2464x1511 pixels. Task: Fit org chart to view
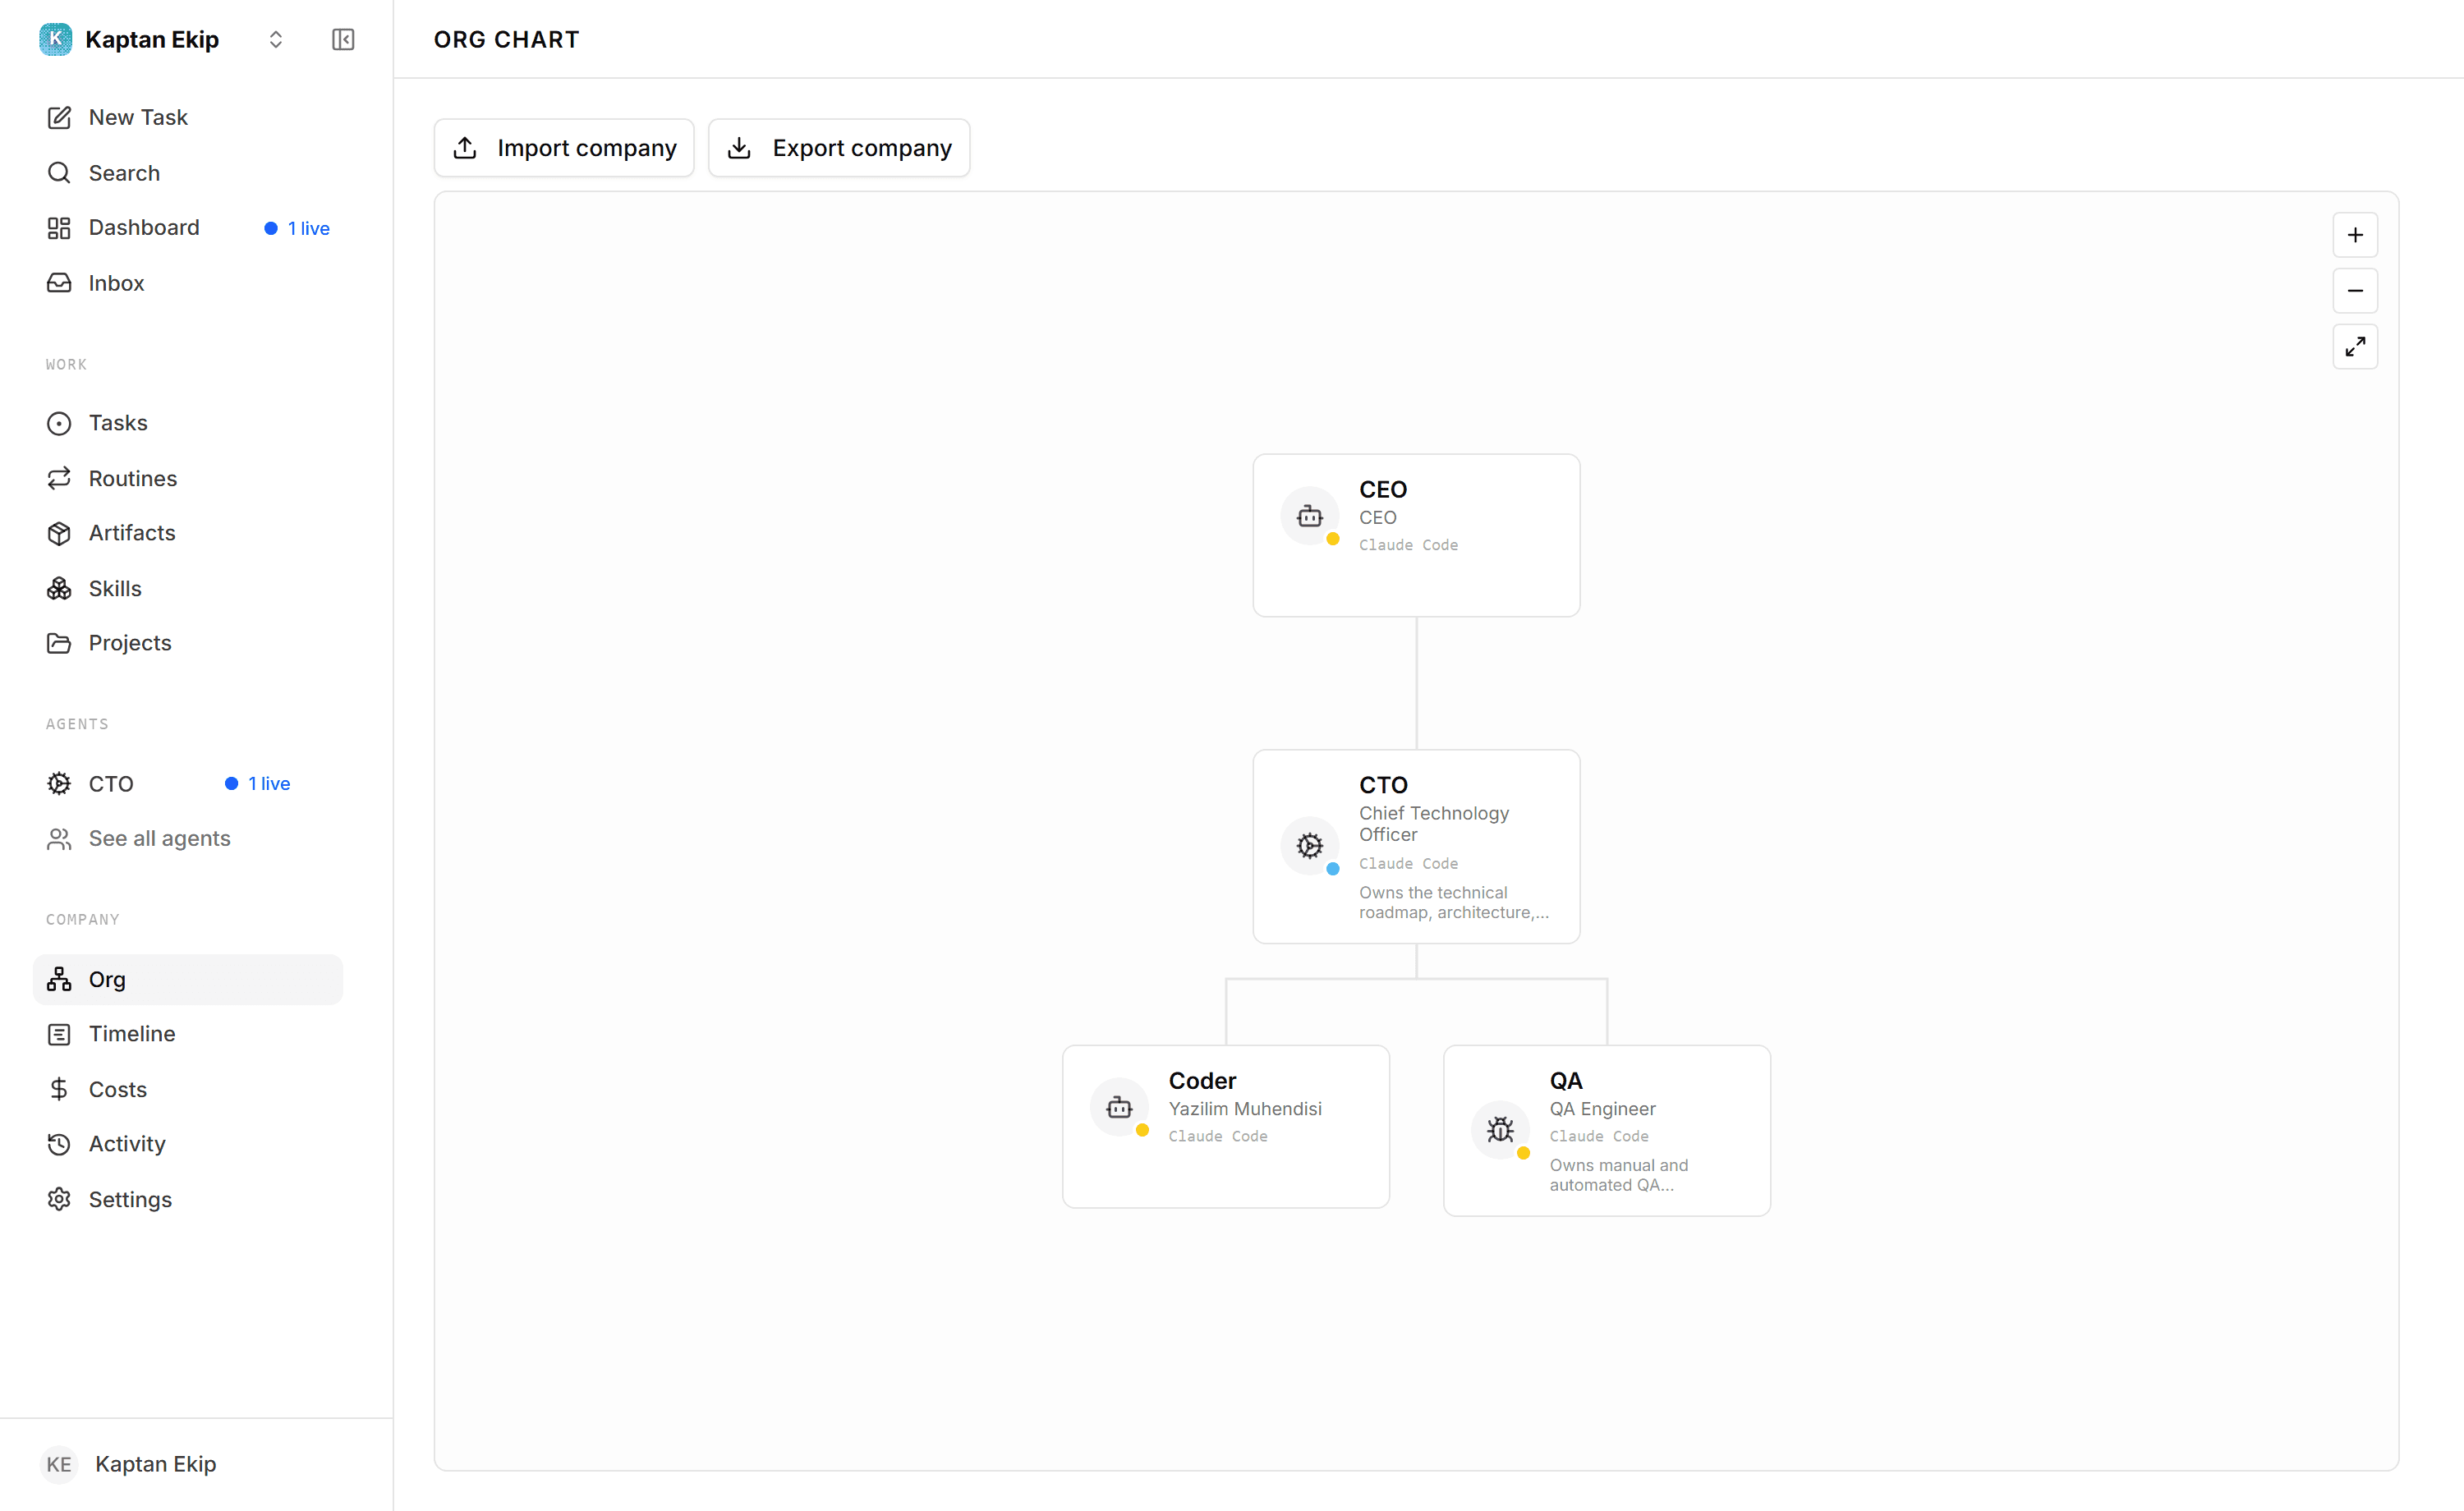[x=2355, y=347]
